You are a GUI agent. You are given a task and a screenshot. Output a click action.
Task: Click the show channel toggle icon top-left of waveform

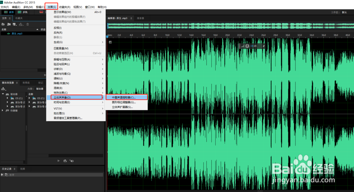pyautogui.click(x=110, y=42)
